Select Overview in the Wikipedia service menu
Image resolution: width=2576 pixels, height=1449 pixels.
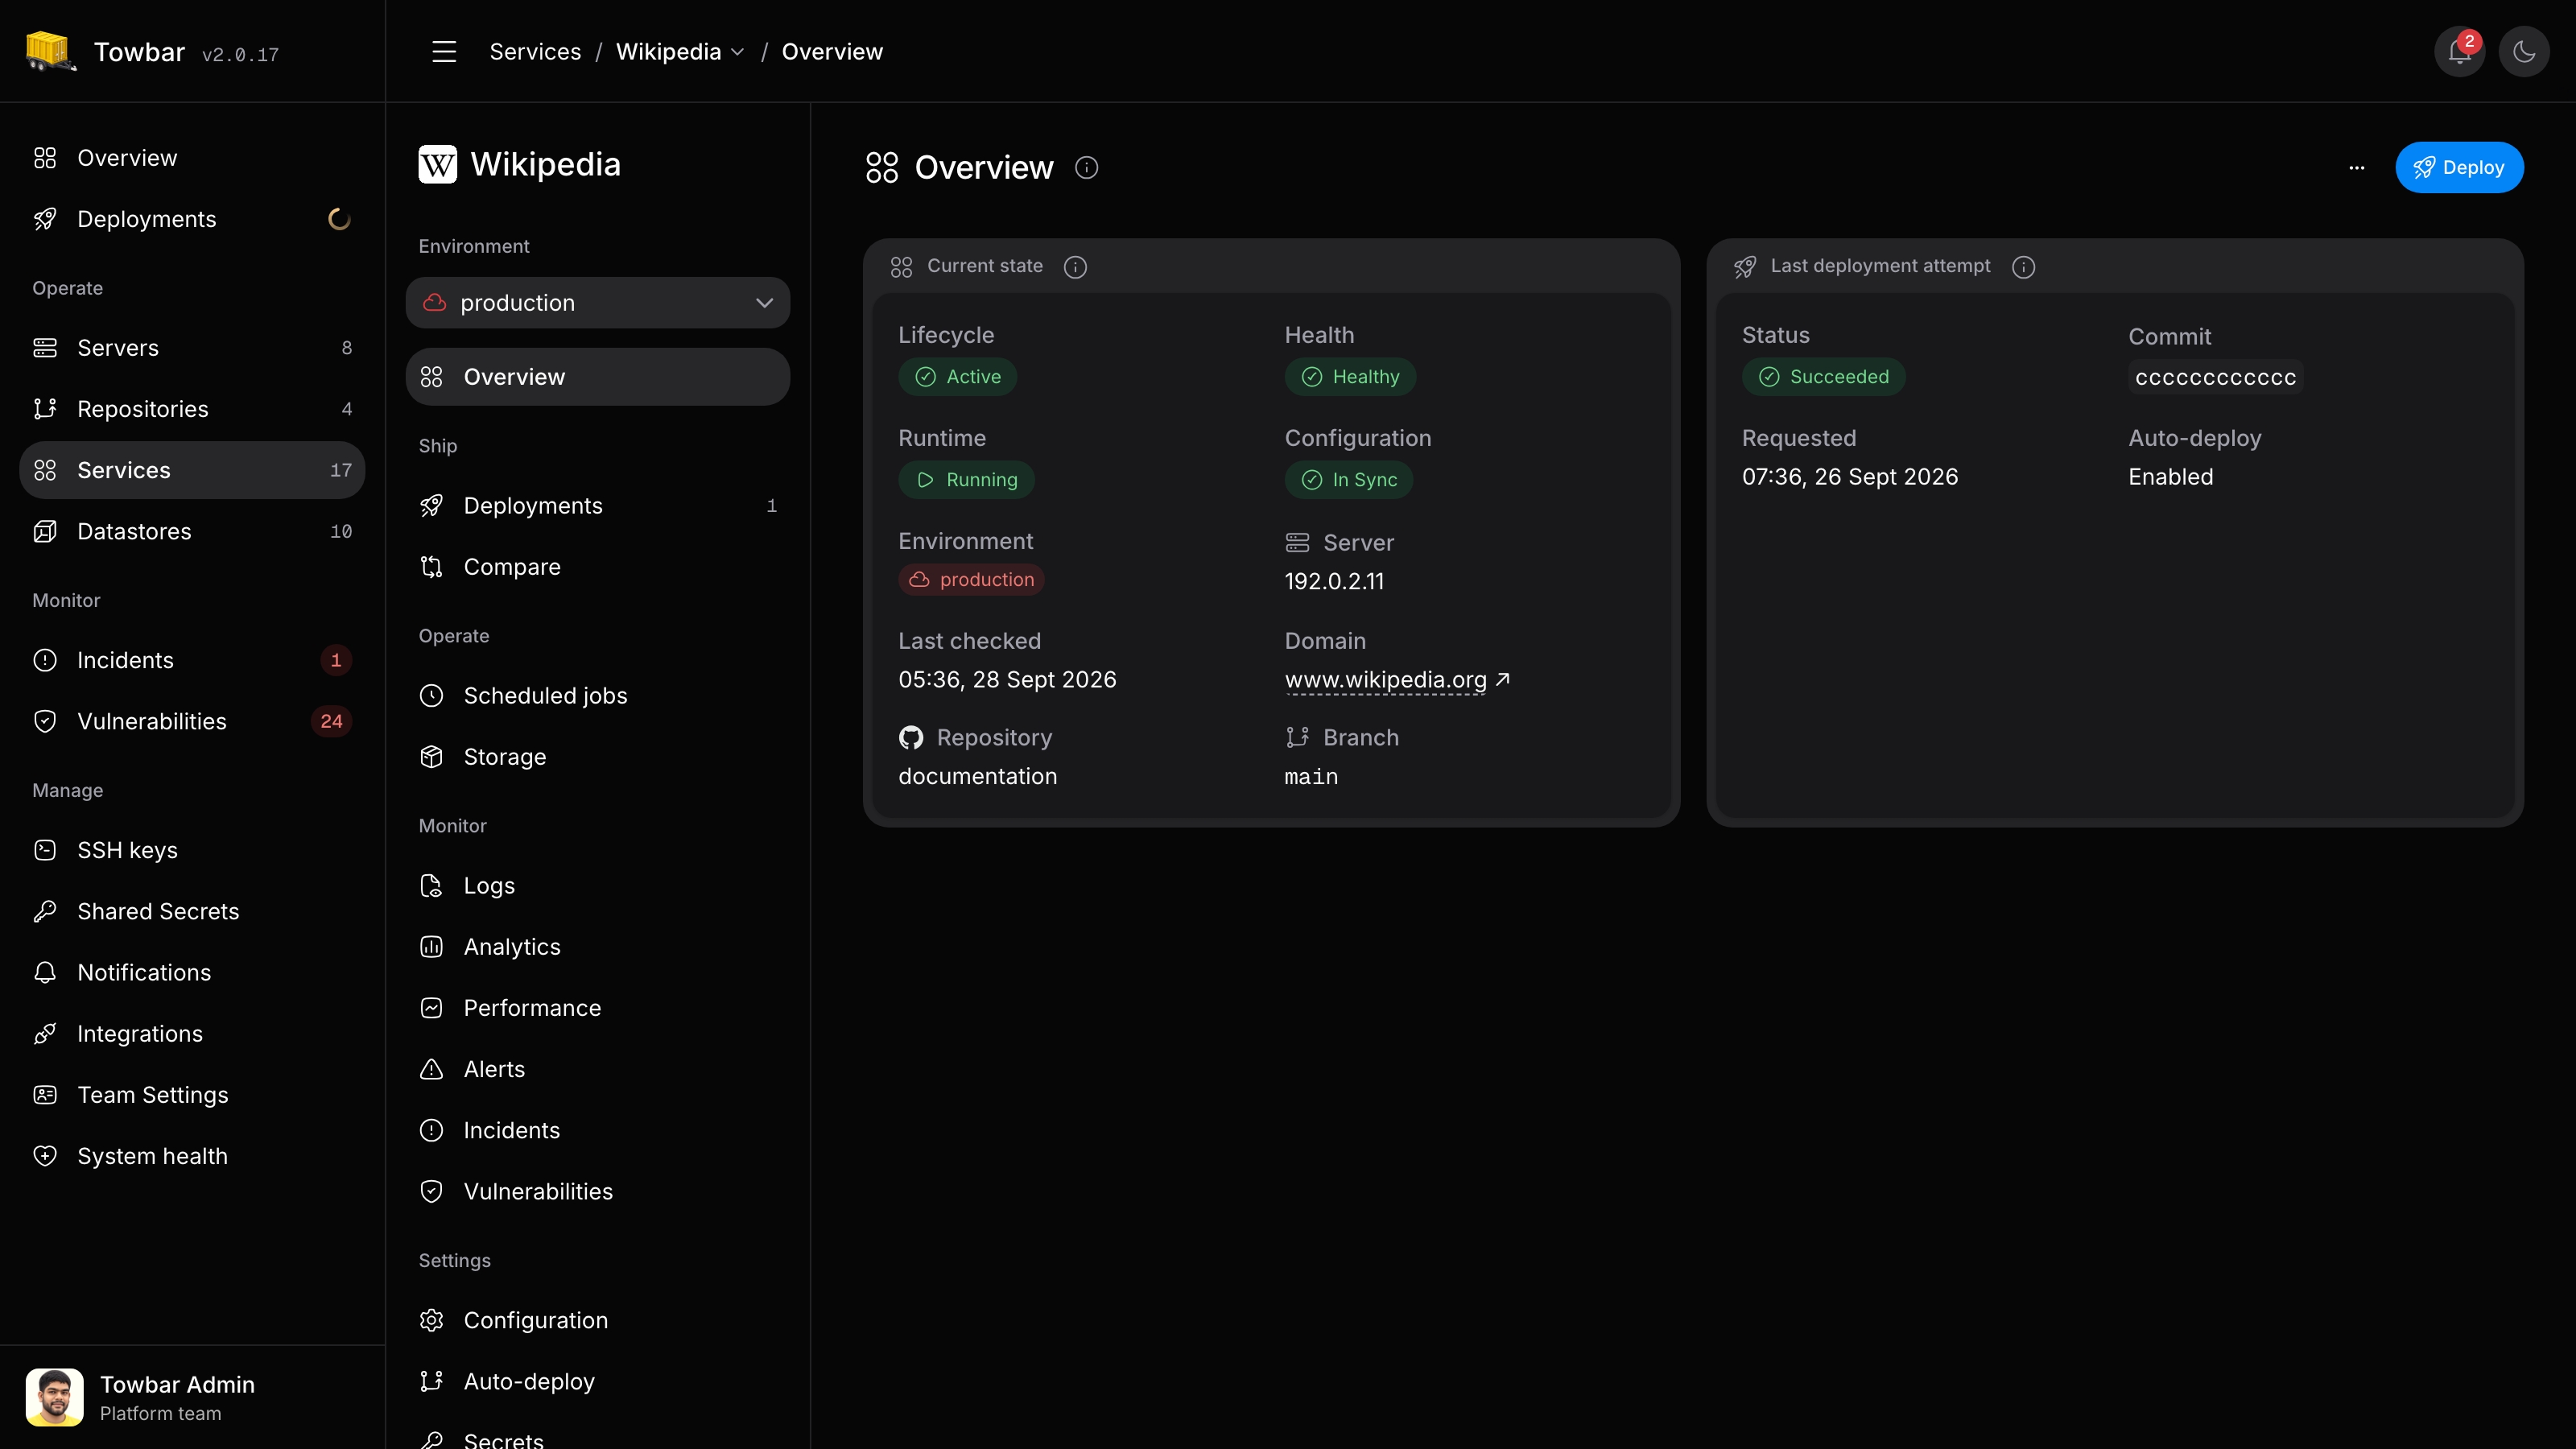tap(598, 376)
